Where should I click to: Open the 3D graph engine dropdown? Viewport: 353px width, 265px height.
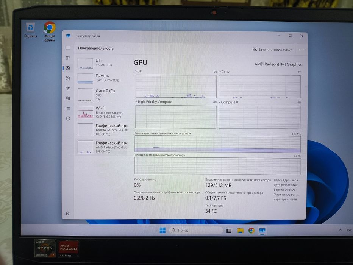point(139,71)
